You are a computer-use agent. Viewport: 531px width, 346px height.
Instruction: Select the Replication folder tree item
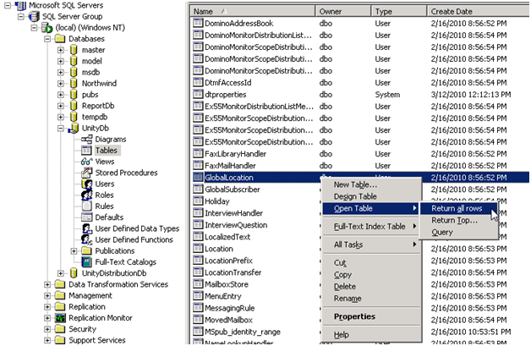[87, 307]
